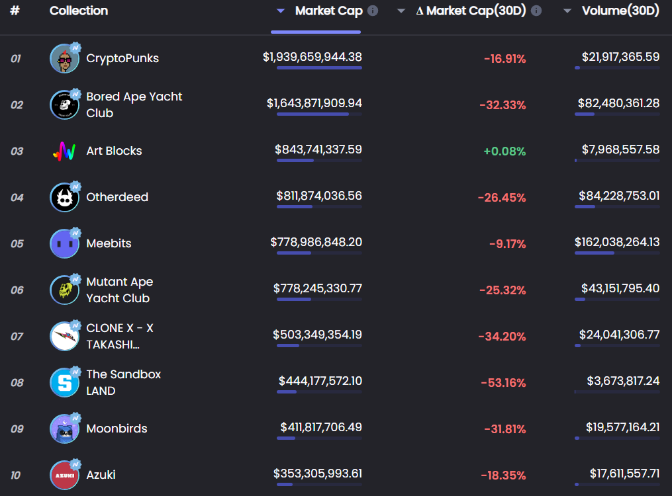Click CryptoPunks market cap progress bar
This screenshot has width=672, height=496.
pos(319,67)
